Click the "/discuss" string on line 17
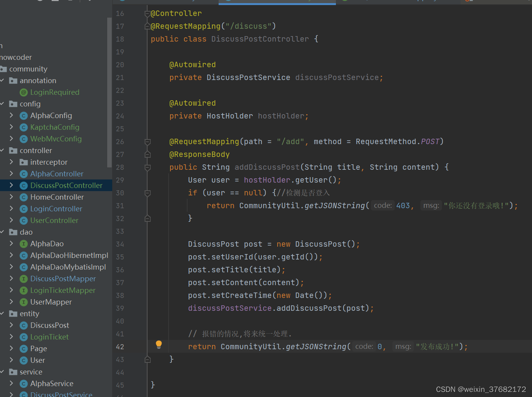This screenshot has width=532, height=397. coord(249,26)
